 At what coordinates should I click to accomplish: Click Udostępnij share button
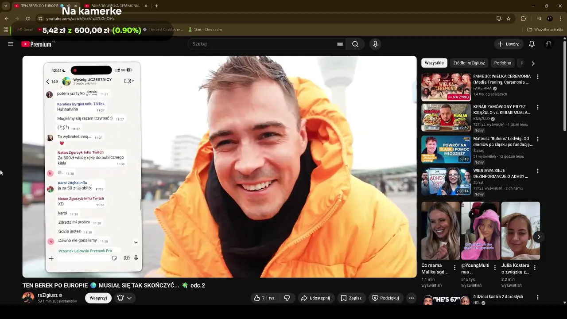[x=315, y=298]
